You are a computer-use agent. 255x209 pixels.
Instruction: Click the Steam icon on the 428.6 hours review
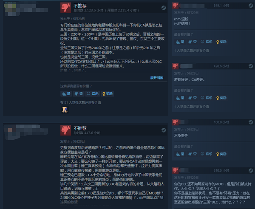point(251,66)
